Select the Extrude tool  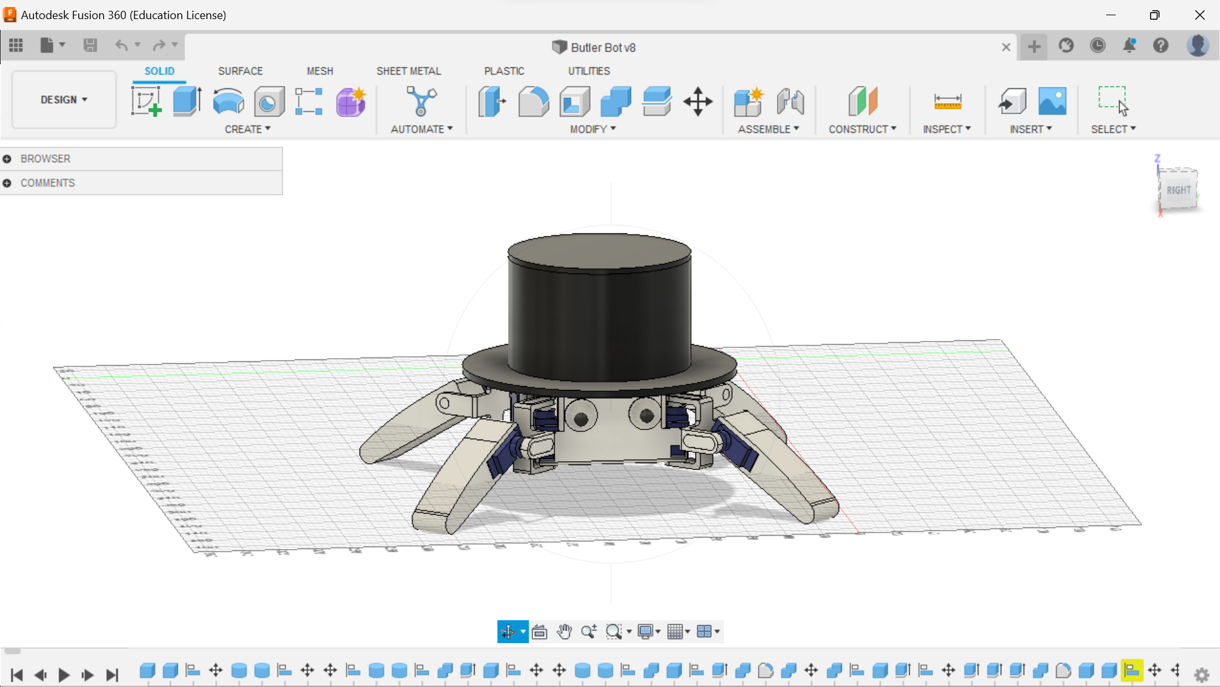[x=187, y=102]
